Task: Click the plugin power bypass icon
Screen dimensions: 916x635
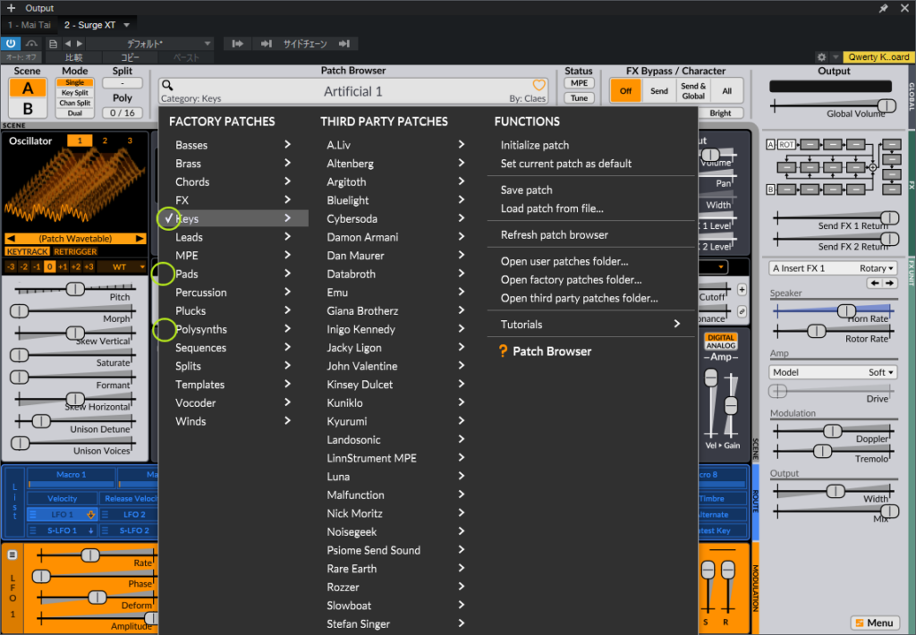Action: coord(11,43)
